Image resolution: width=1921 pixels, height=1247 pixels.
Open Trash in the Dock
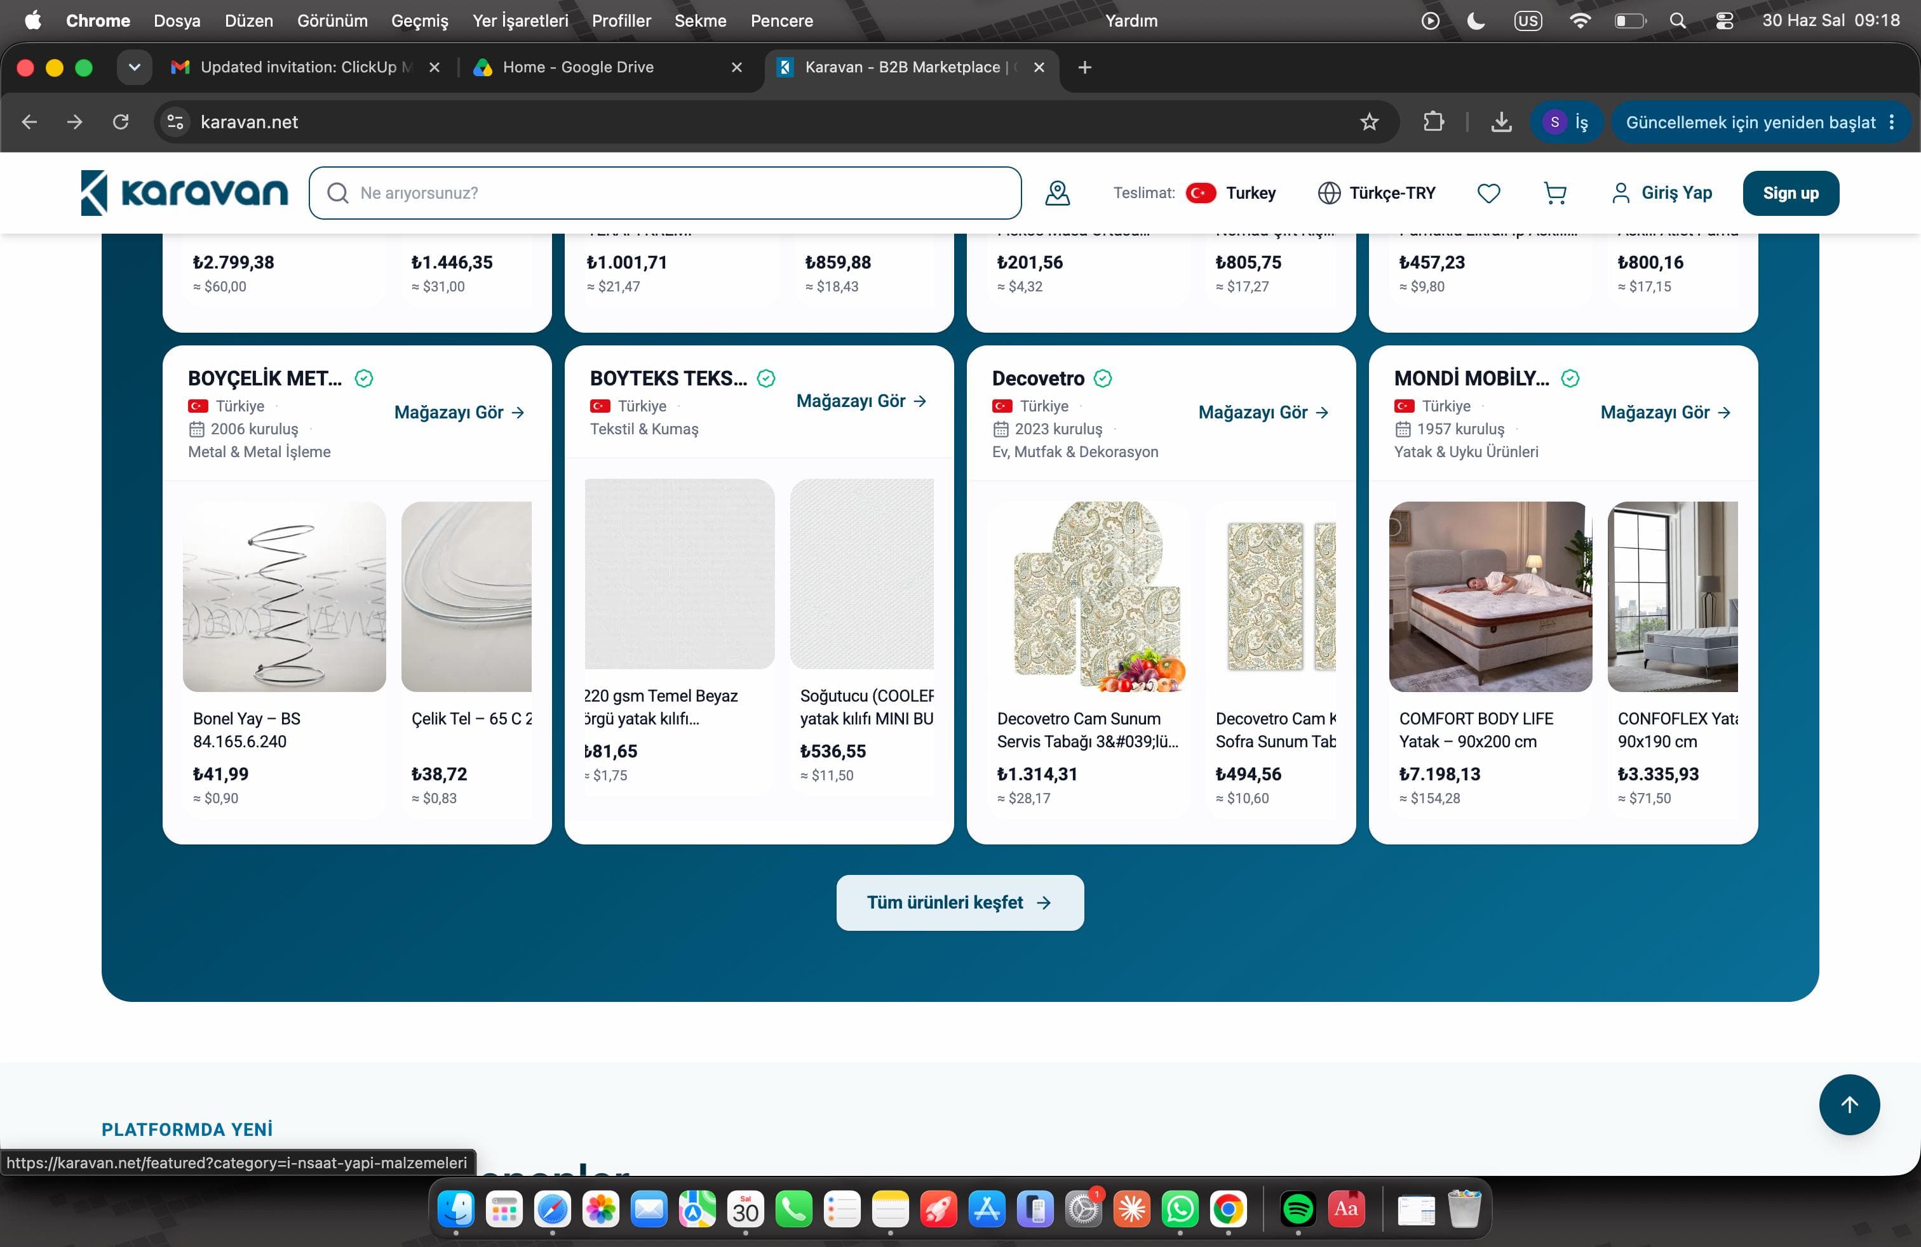click(x=1464, y=1209)
